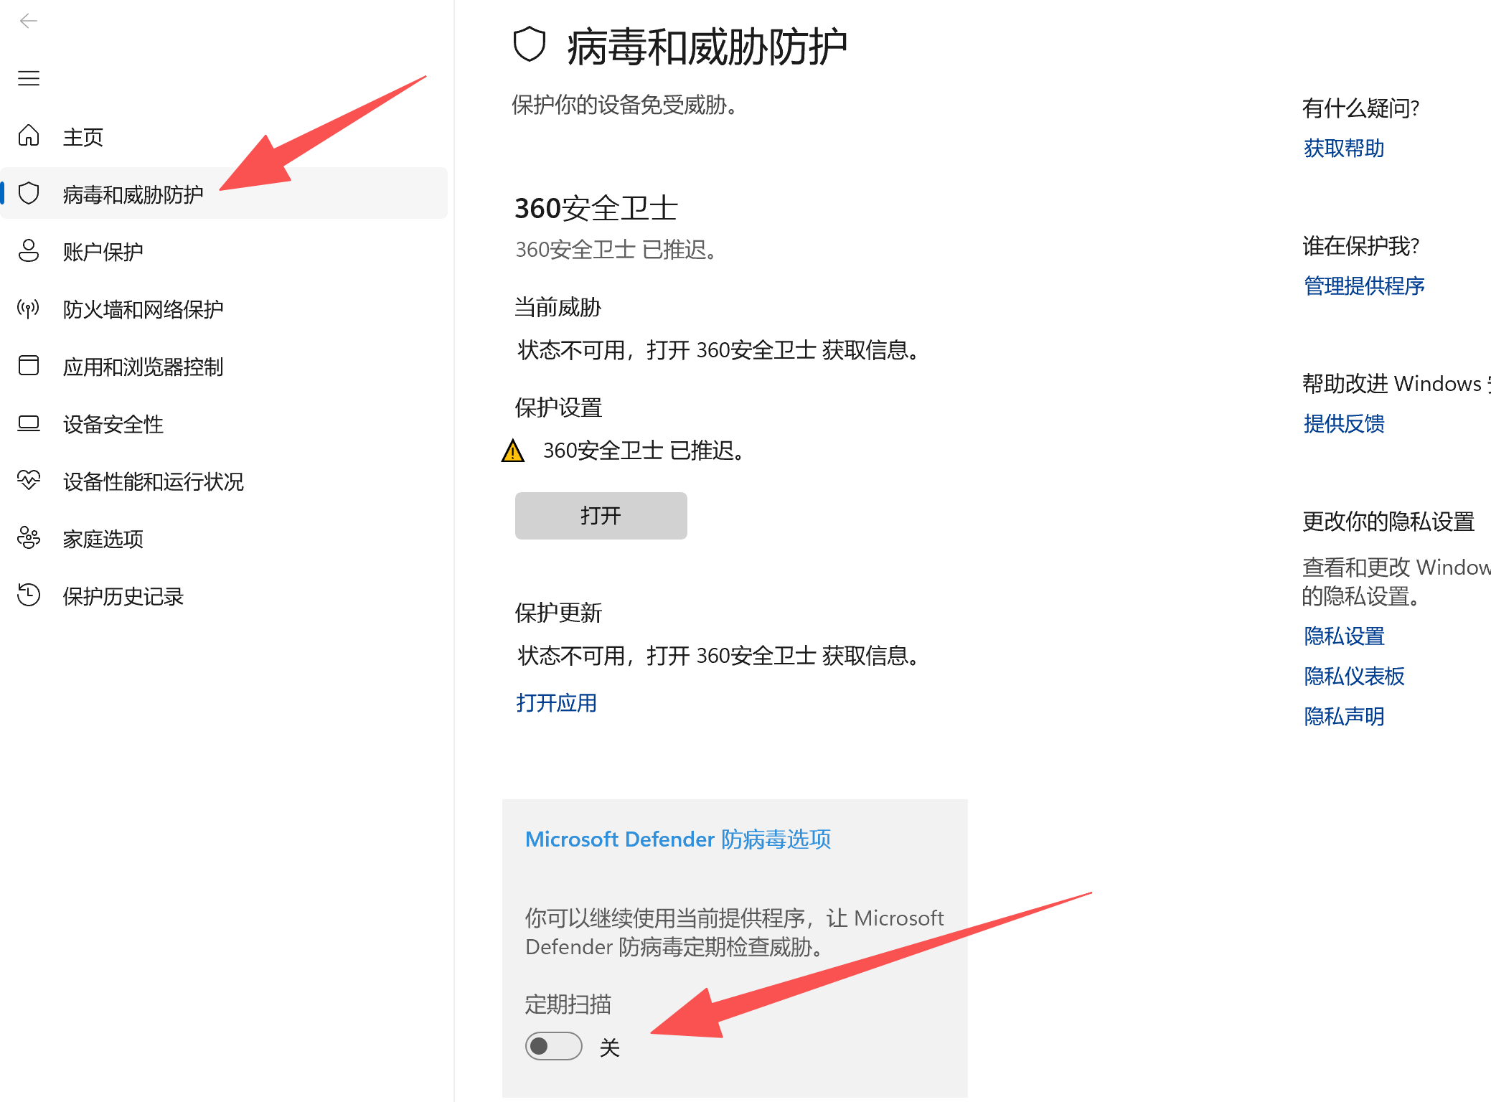Screen dimensions: 1491x1102
Task: Click the back arrow icon
Action: [x=29, y=22]
